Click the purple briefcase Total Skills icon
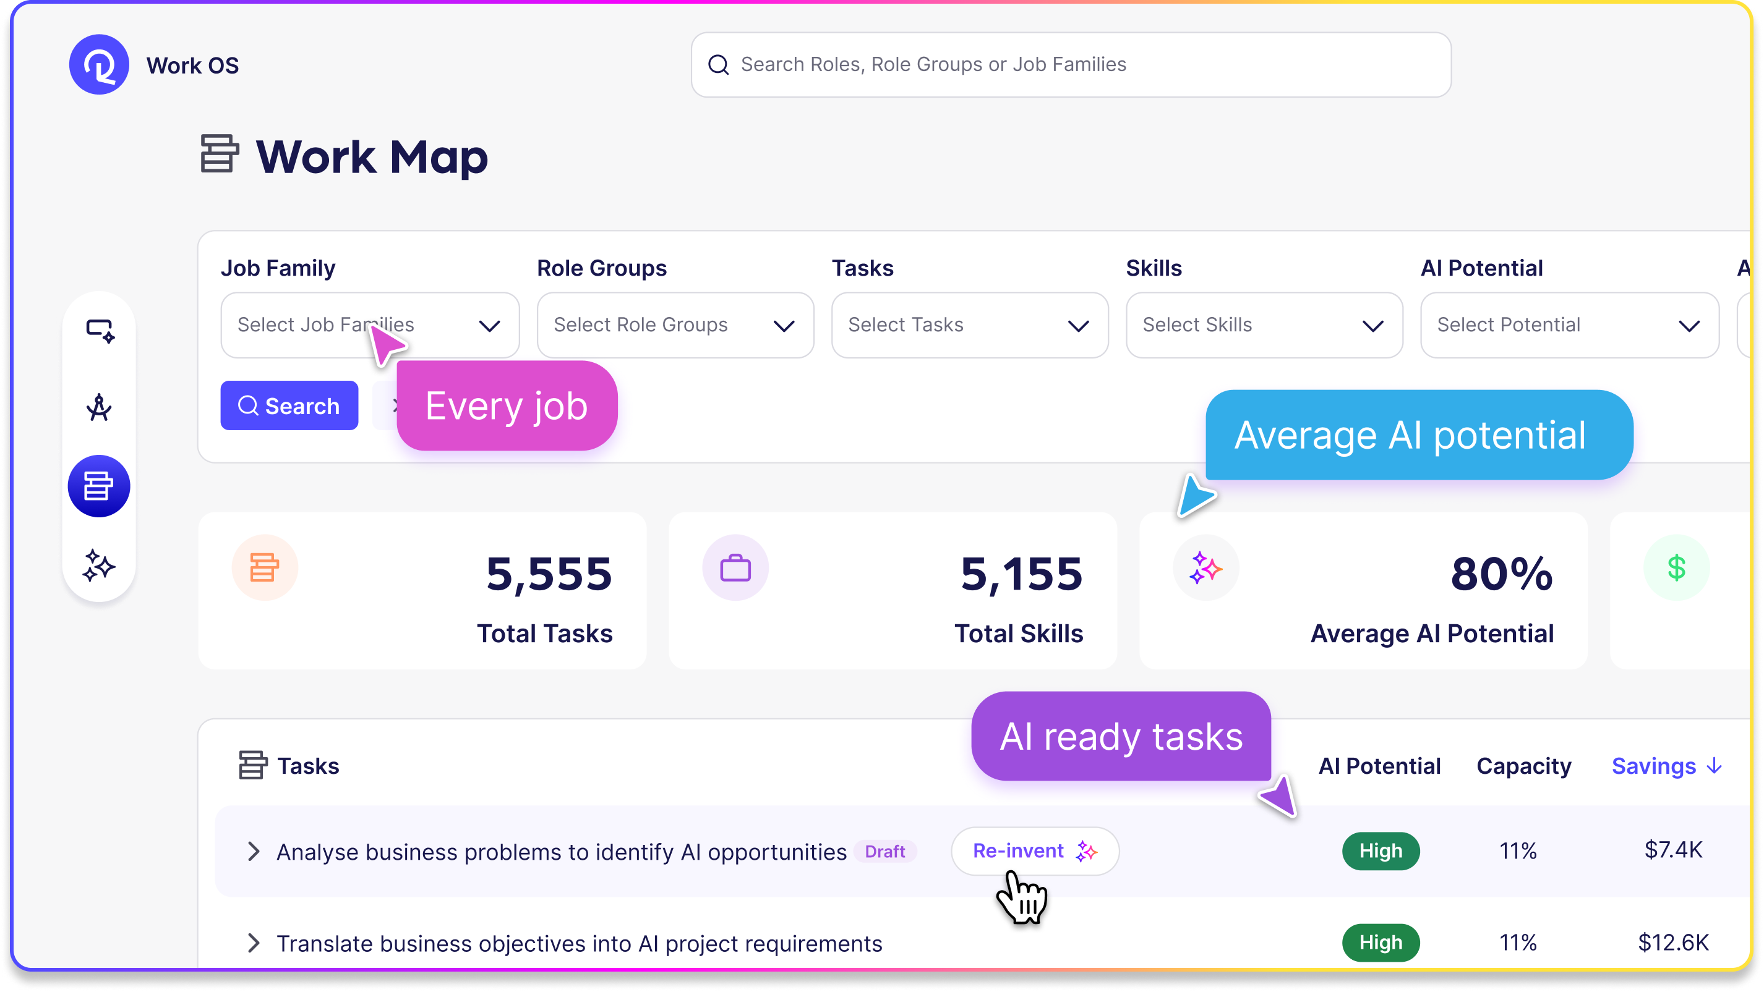This screenshot has width=1764, height=992. [x=735, y=568]
